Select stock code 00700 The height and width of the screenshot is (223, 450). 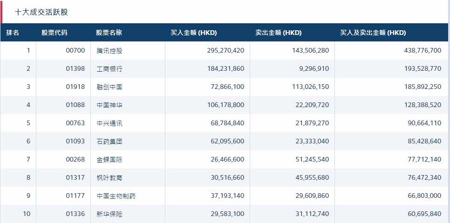(75, 51)
